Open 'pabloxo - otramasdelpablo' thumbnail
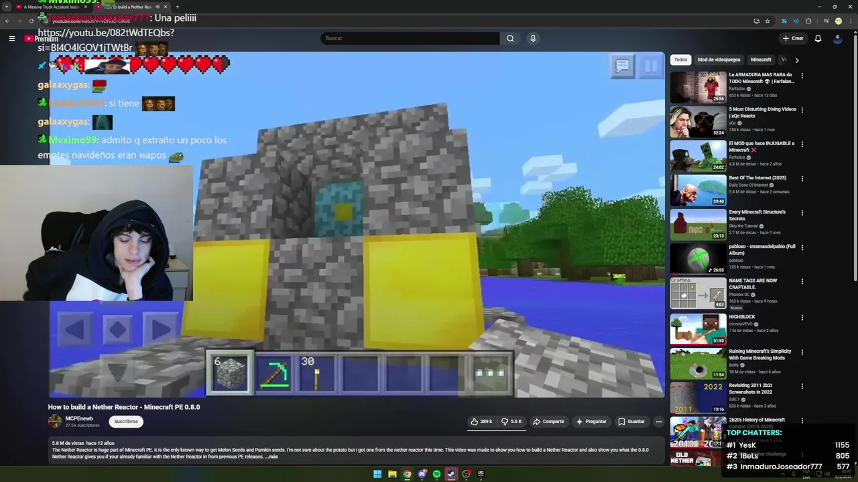The width and height of the screenshot is (858, 482). pos(698,258)
